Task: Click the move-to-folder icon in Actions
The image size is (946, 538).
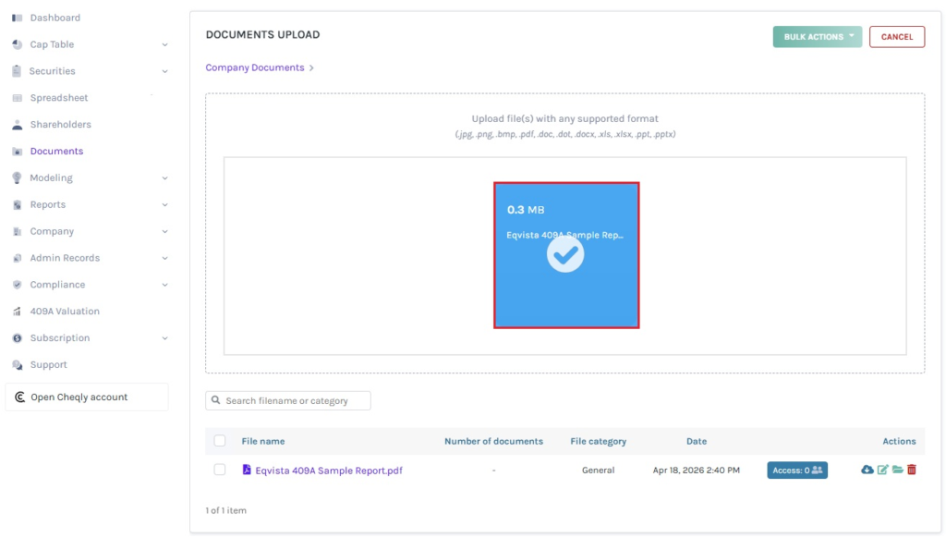Action: point(897,470)
